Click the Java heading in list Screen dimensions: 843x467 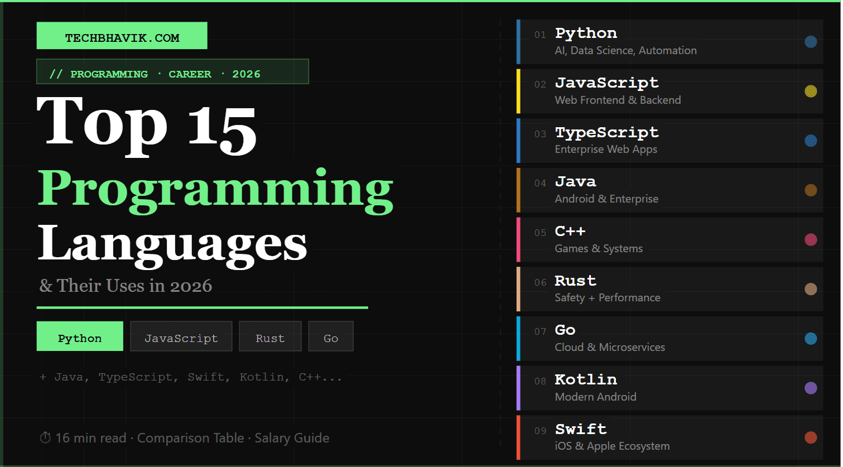pos(575,181)
